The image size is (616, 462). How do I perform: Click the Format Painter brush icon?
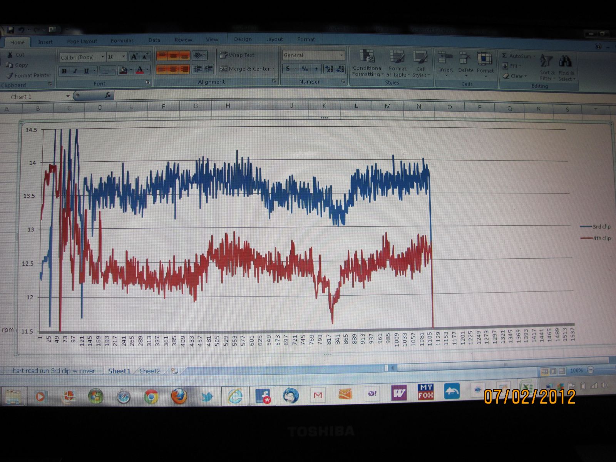[10, 75]
